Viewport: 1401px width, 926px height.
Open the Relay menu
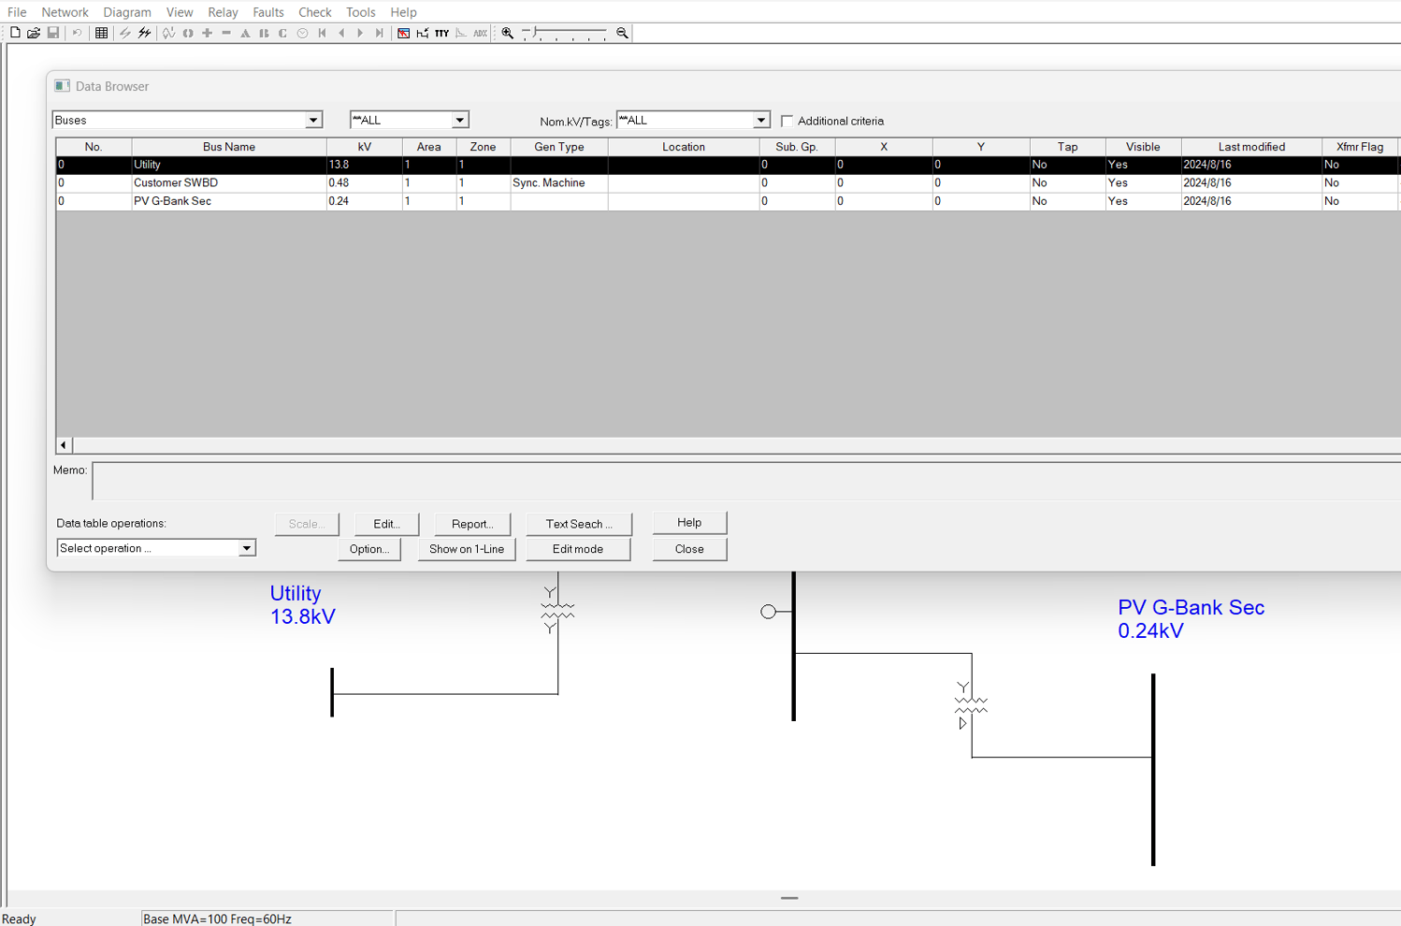click(223, 12)
